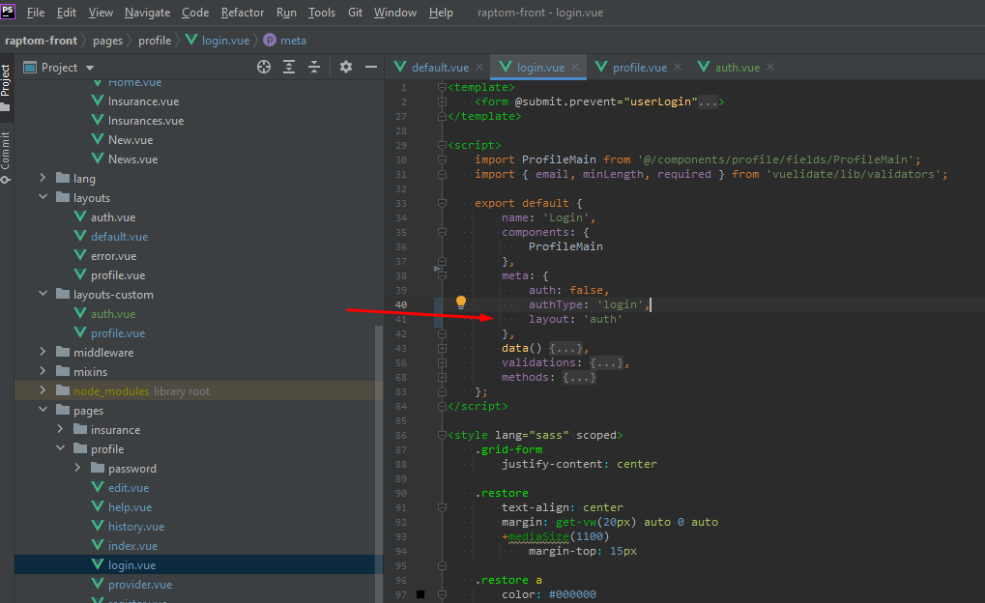The height and width of the screenshot is (603, 985).
Task: Open the Navigate menu
Action: (147, 13)
